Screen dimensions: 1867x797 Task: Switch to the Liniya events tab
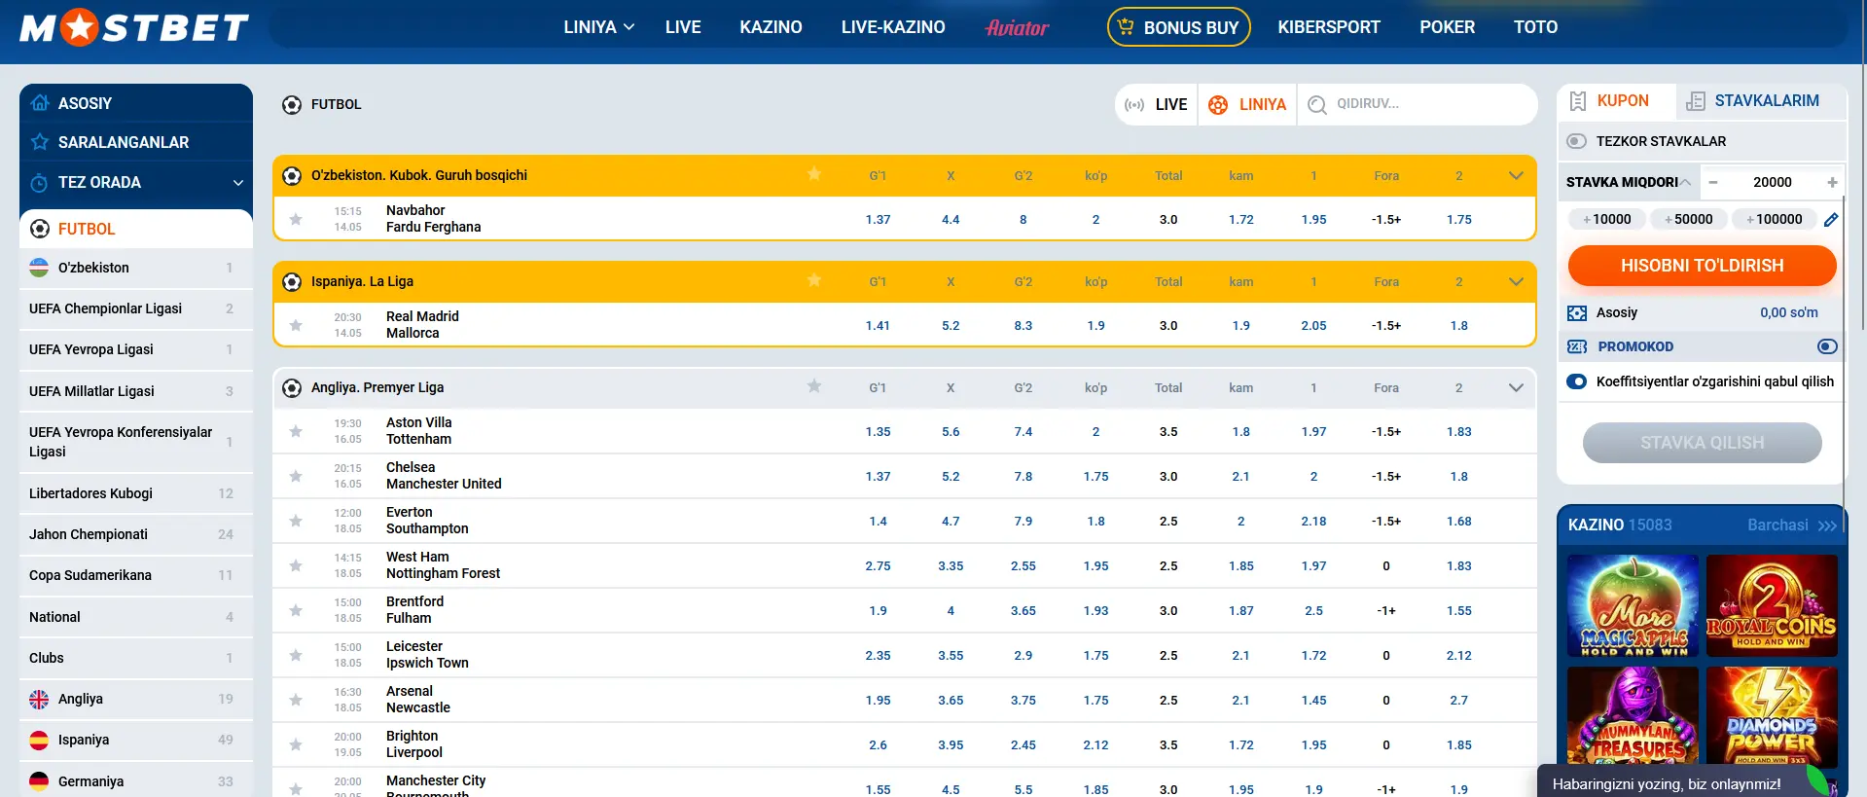pos(1247,104)
